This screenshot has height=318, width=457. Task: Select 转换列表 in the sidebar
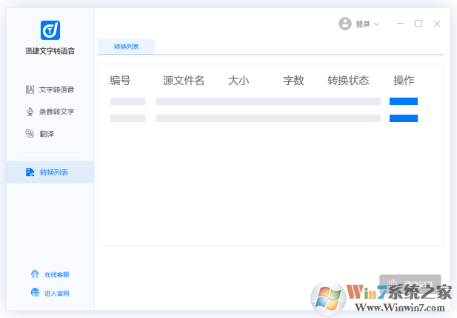(x=50, y=172)
